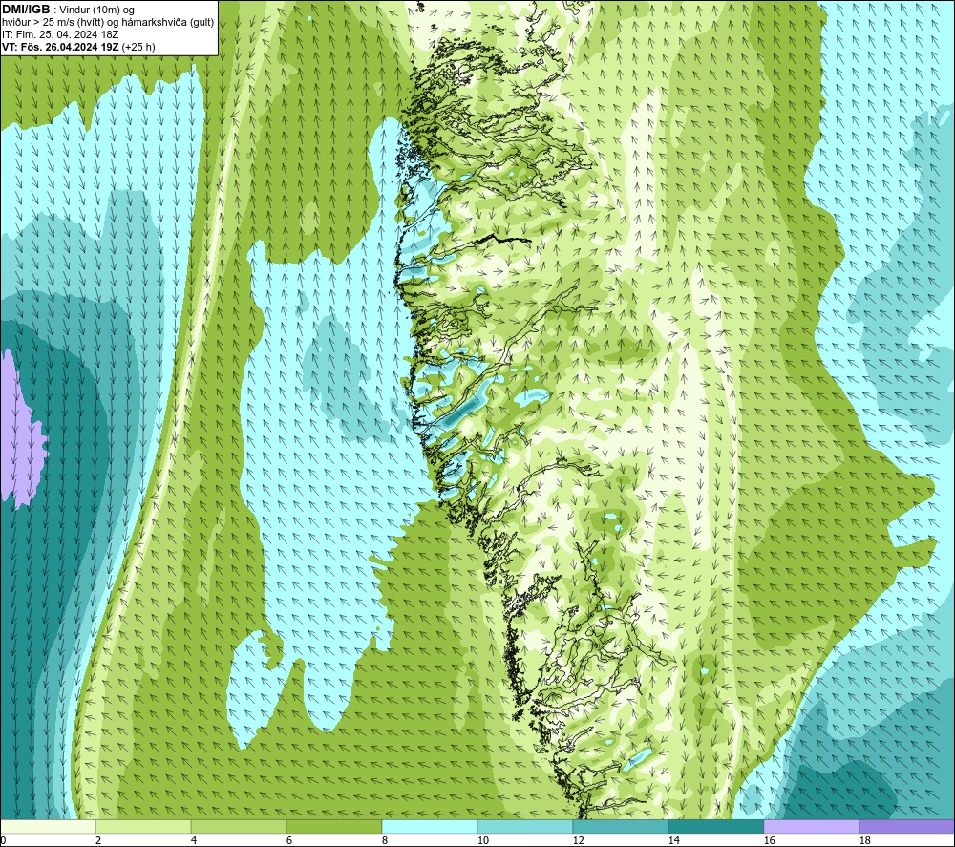Click the 12–14 m/s teal legend swatch
Image resolution: width=955 pixels, height=847 pixels.
pyautogui.click(x=620, y=826)
